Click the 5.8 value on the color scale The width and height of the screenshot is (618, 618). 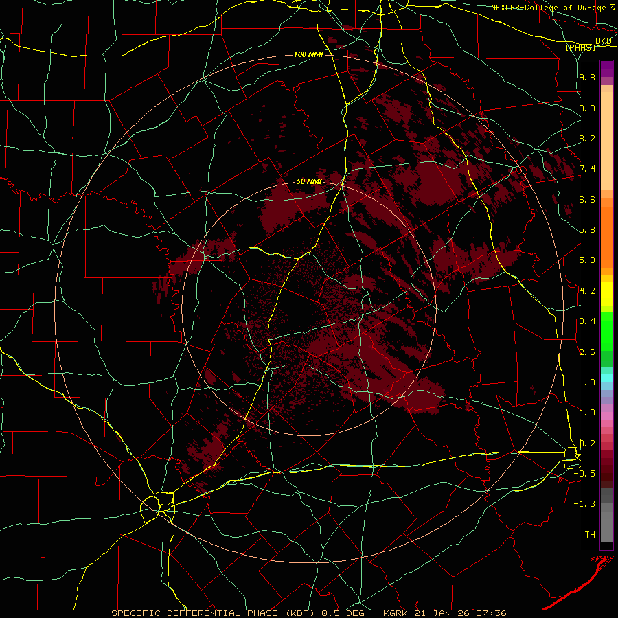[587, 230]
